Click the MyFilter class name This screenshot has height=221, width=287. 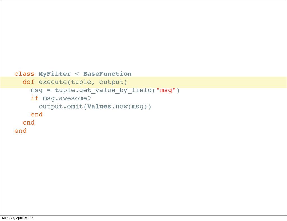(55, 74)
